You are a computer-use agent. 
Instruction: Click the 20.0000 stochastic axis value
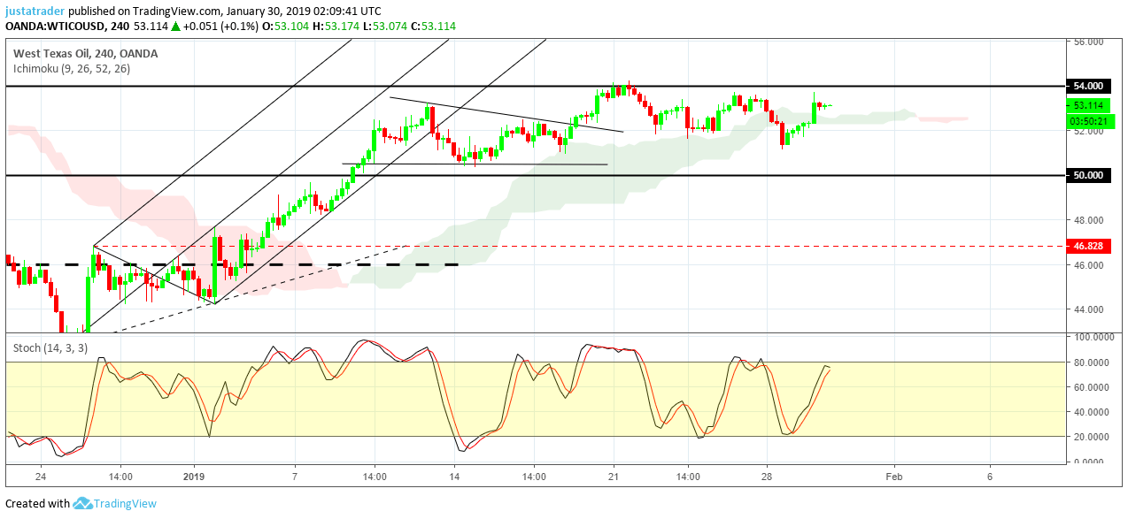[1091, 437]
